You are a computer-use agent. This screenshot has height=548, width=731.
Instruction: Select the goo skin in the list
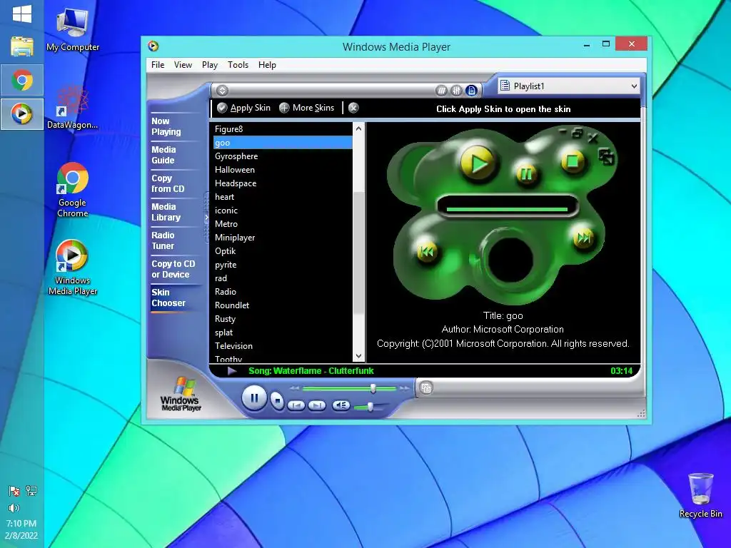click(x=283, y=143)
